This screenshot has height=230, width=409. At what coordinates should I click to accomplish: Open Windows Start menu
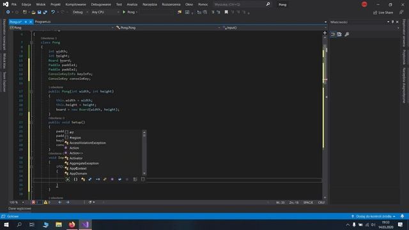point(6,224)
